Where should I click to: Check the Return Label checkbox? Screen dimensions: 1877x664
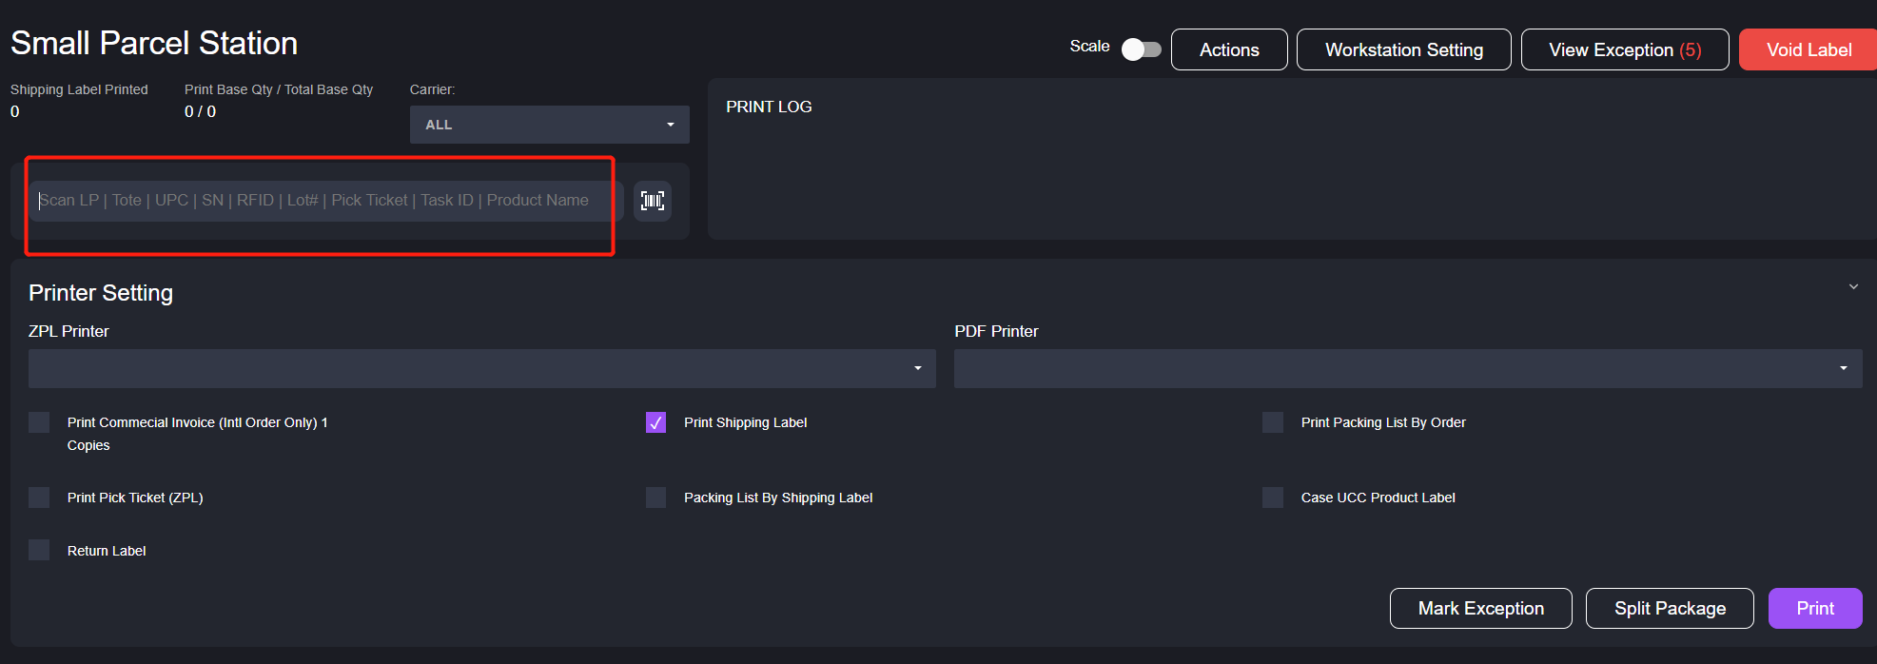(39, 551)
